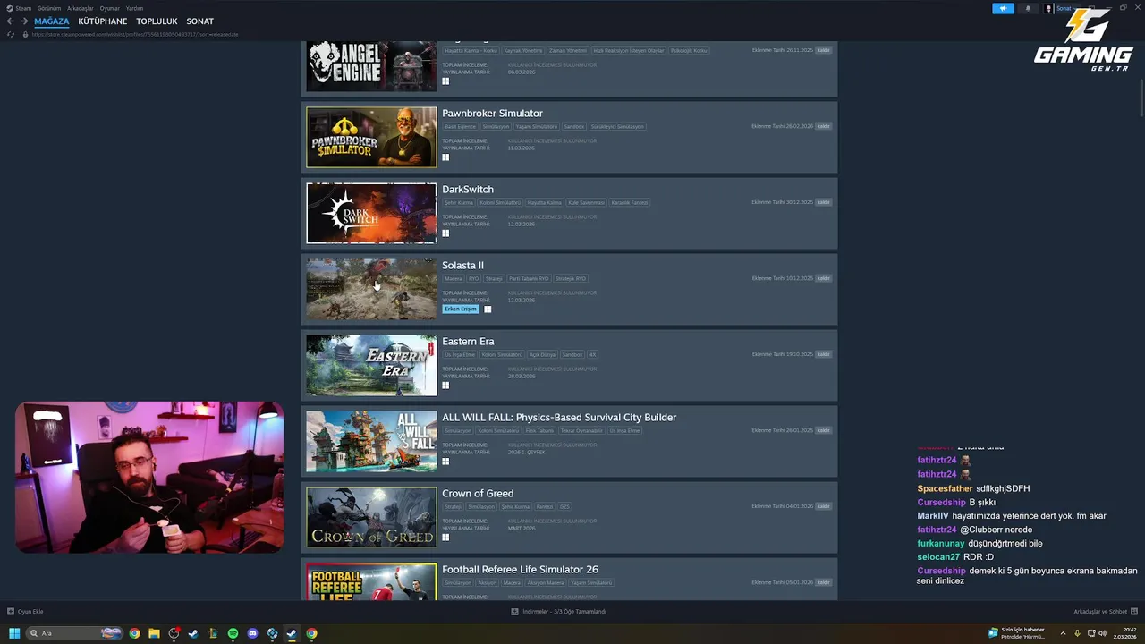
Task: Switch to the SONAT profile tab
Action: [200, 21]
